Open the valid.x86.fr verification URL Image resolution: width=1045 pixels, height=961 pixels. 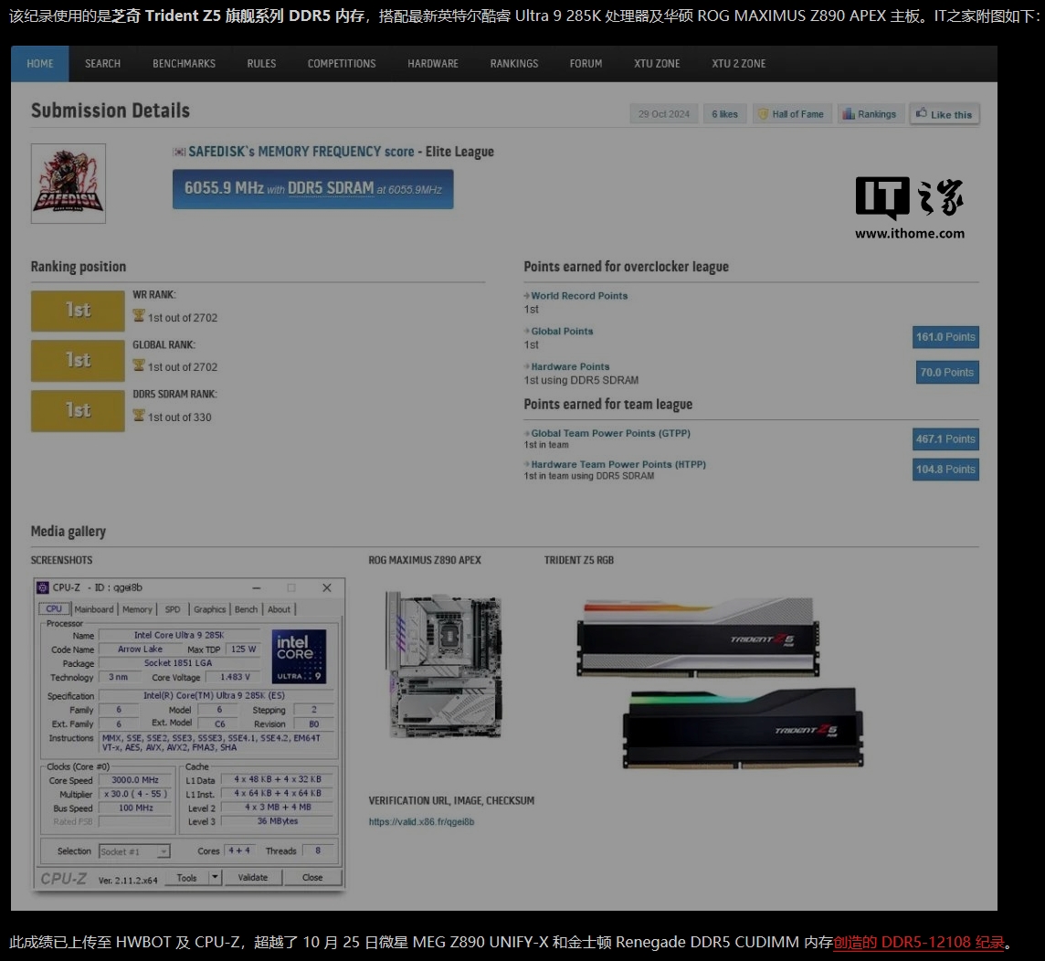pyautogui.click(x=422, y=822)
